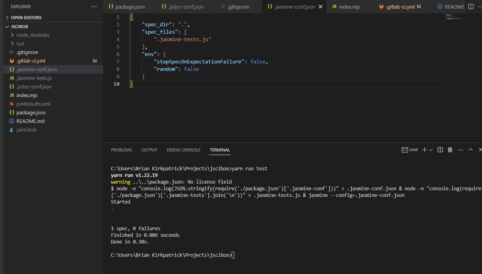Create a new terminal with plus icon
Image resolution: width=482 pixels, height=274 pixels.
click(x=424, y=150)
